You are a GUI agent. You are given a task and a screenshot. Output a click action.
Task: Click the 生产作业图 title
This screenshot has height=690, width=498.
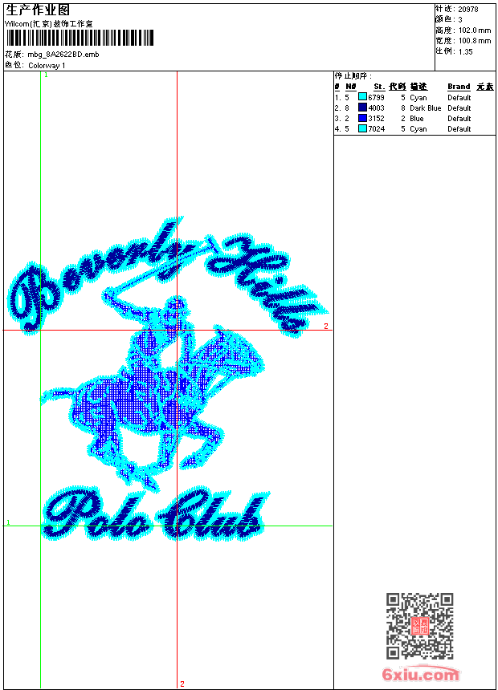point(38,10)
